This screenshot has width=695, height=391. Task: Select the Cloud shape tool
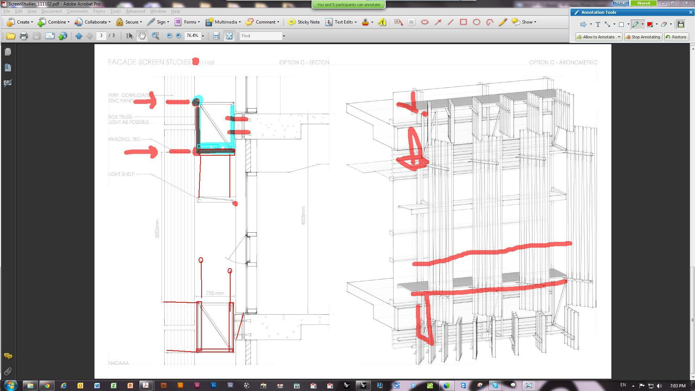click(425, 22)
